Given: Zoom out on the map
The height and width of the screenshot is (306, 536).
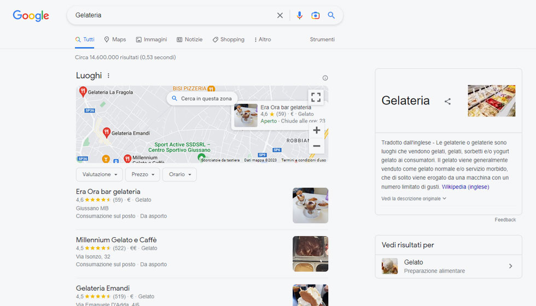Looking at the screenshot, I should (x=317, y=146).
